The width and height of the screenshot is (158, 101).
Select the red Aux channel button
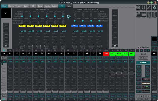[x=106, y=54]
